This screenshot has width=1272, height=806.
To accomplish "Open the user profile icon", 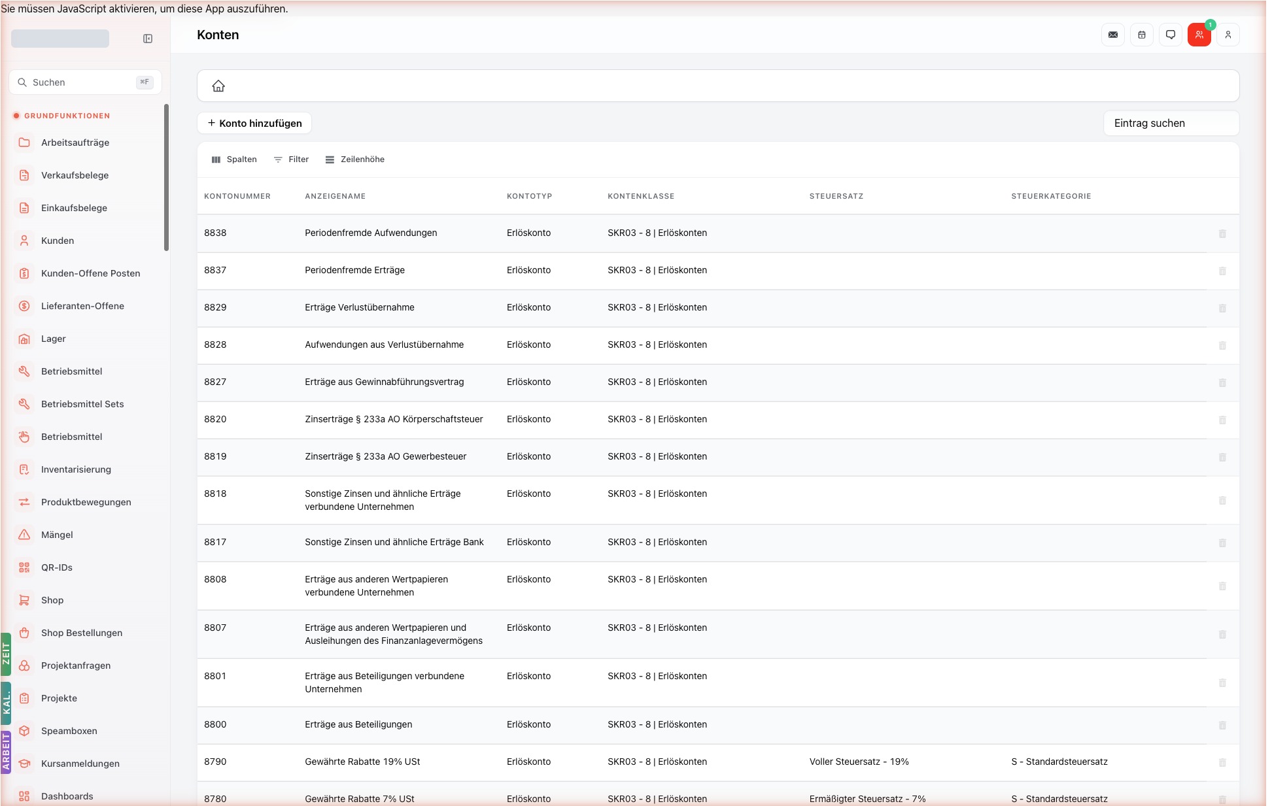I will 1228,35.
